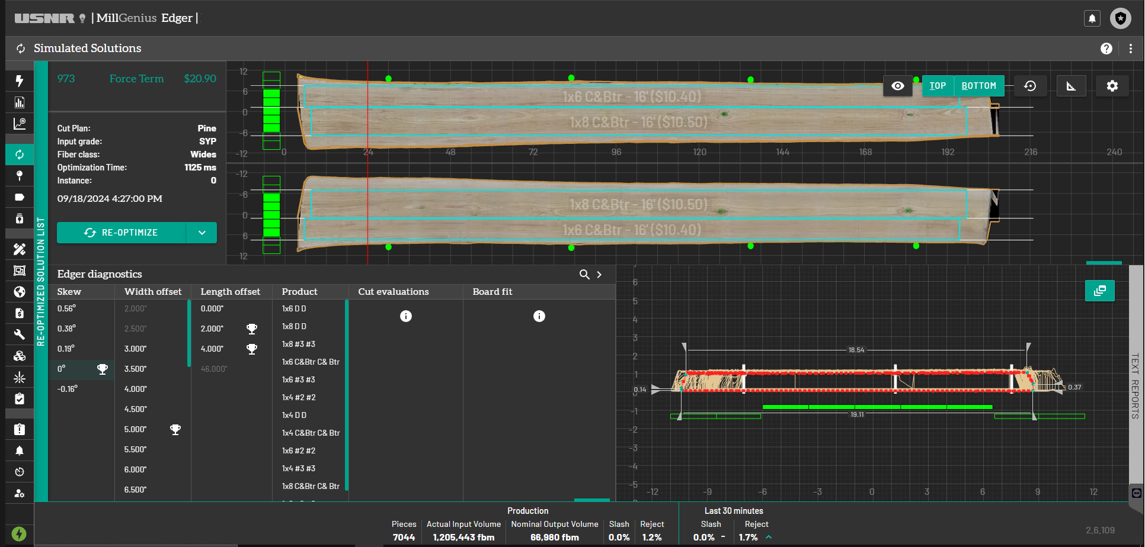Screen dimensions: 1145x547
Task: Select length offset 4.000"
Action: pyautogui.click(x=212, y=349)
